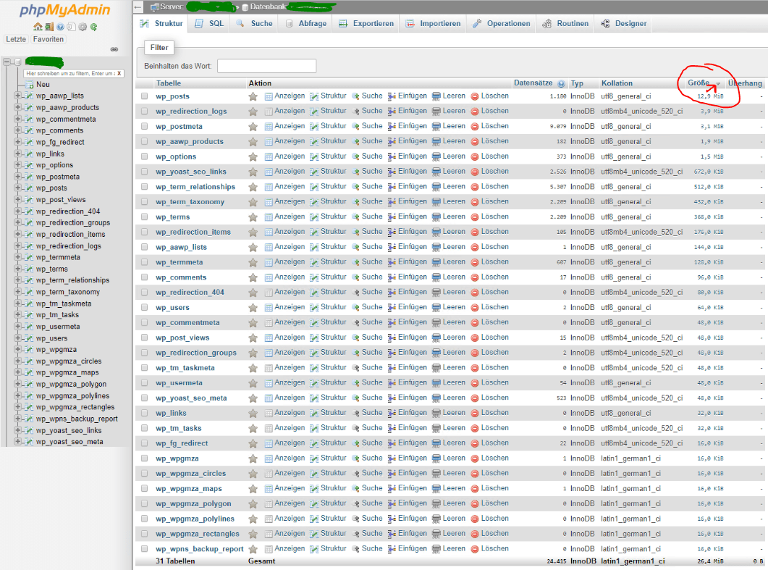Select the wp_options table checkbox
The image size is (768, 570).
(143, 156)
